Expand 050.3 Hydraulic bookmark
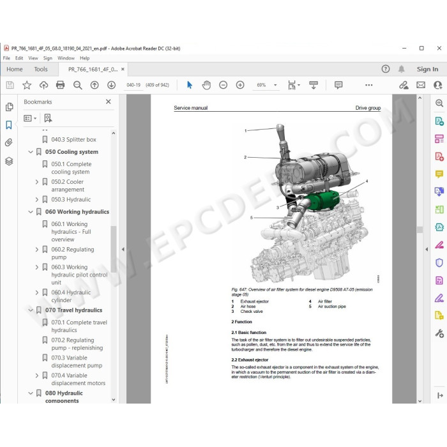 pos(37,199)
